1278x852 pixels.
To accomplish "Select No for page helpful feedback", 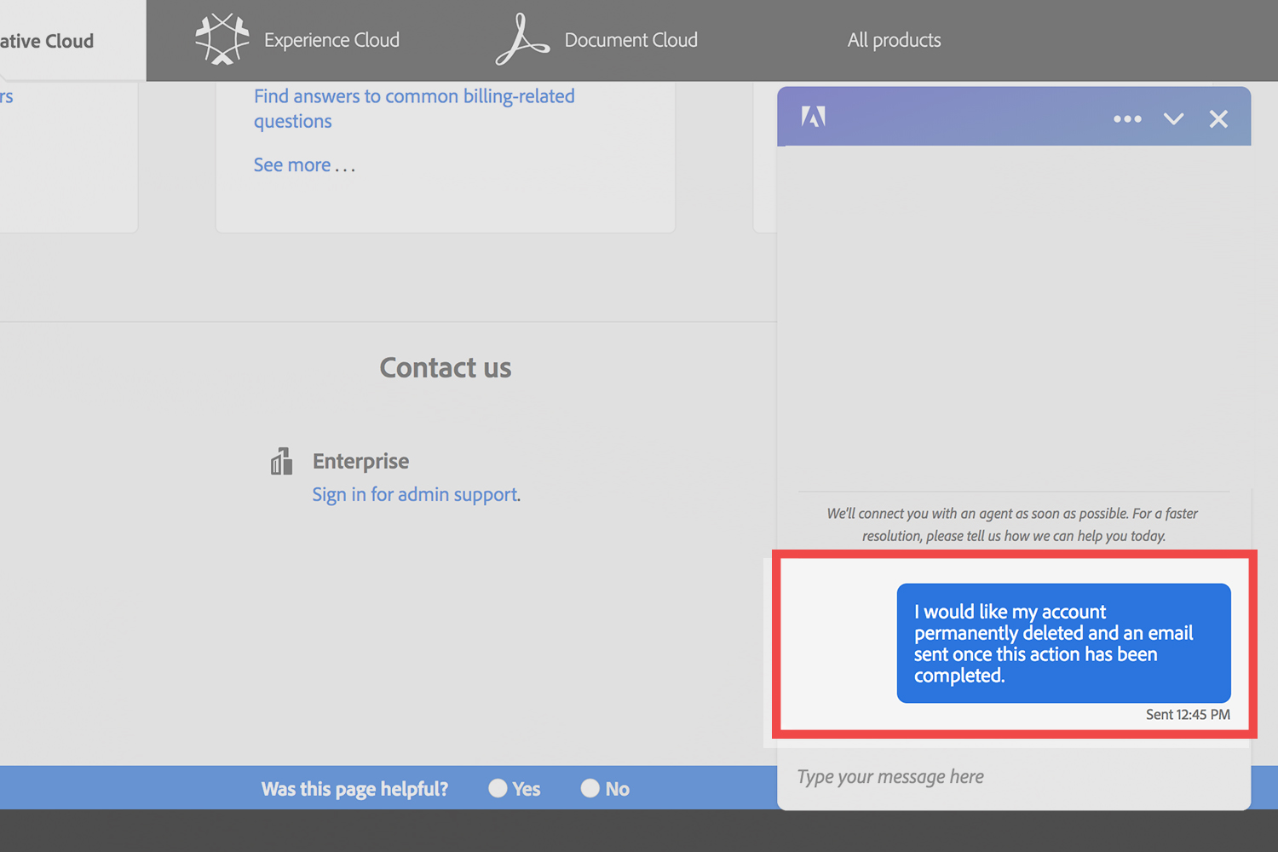I will pos(590,788).
